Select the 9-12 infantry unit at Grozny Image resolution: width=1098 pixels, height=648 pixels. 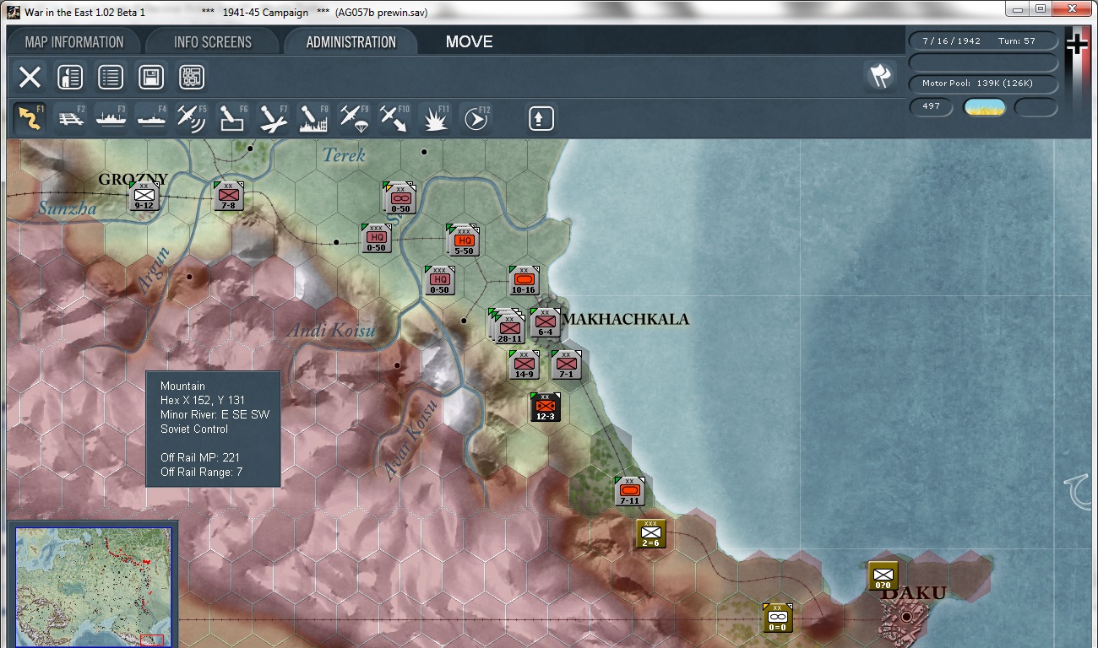coord(144,197)
